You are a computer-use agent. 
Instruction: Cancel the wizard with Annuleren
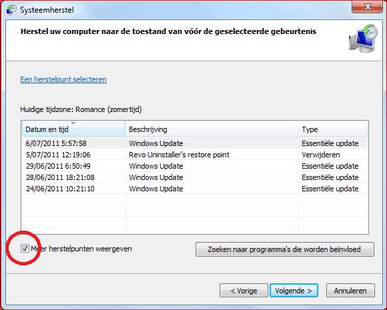(350, 291)
